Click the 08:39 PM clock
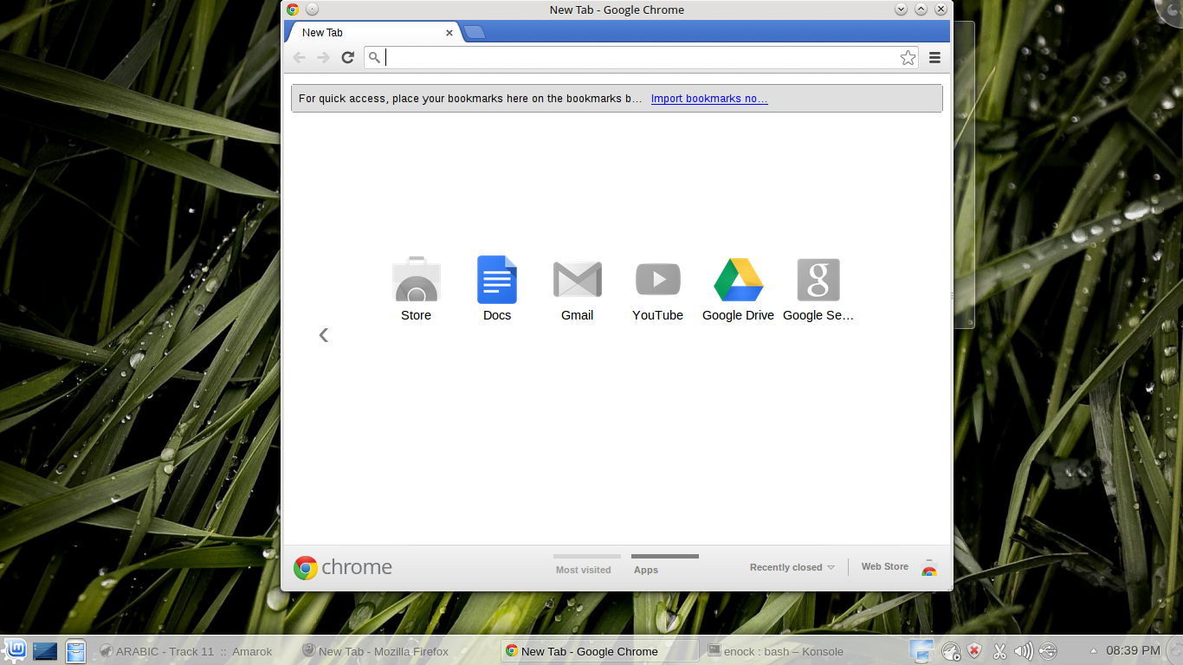 [x=1133, y=650]
